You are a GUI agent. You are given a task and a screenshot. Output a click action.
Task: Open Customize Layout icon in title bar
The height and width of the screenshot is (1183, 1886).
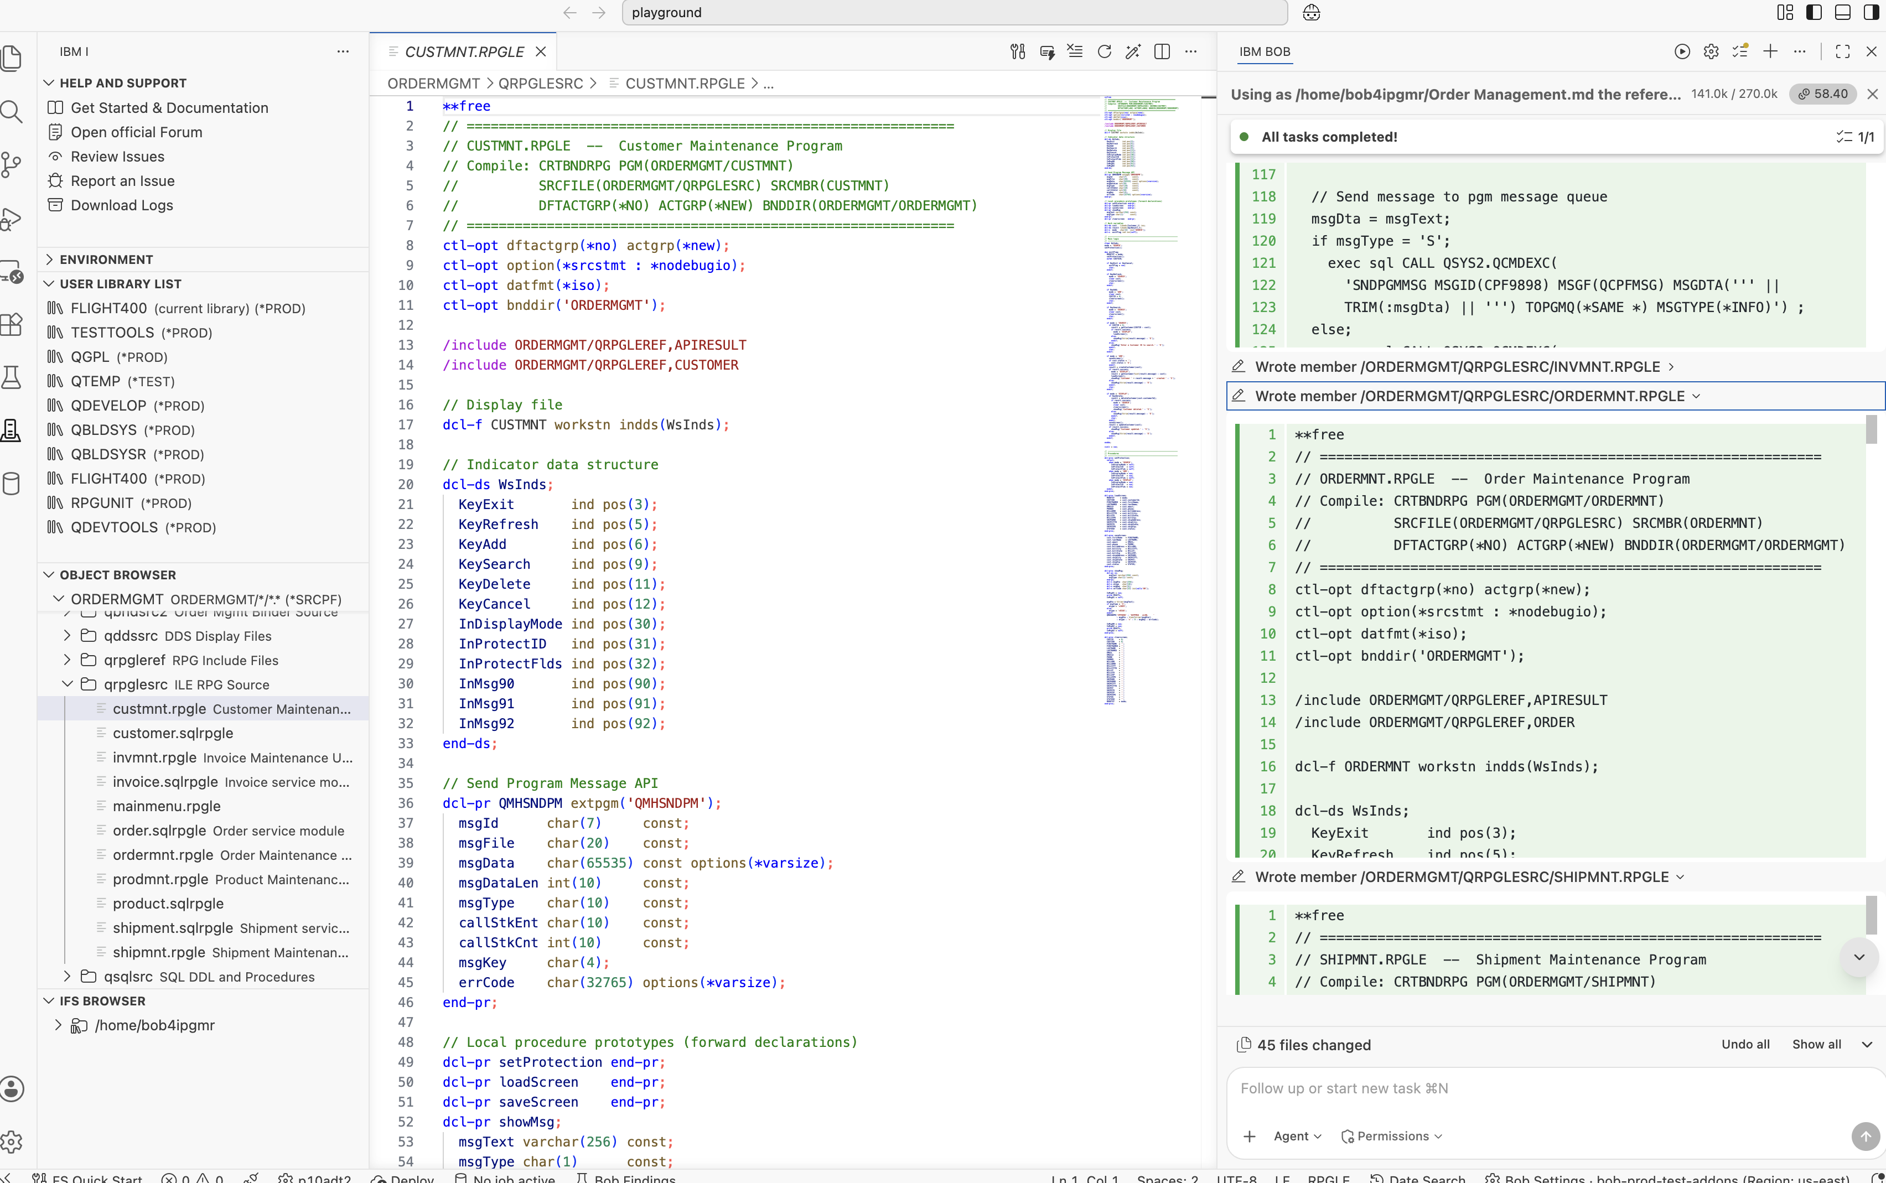coord(1785,13)
